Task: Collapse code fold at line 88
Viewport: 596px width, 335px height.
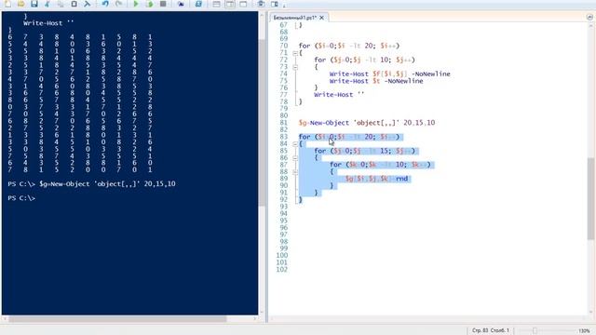Action: point(295,172)
